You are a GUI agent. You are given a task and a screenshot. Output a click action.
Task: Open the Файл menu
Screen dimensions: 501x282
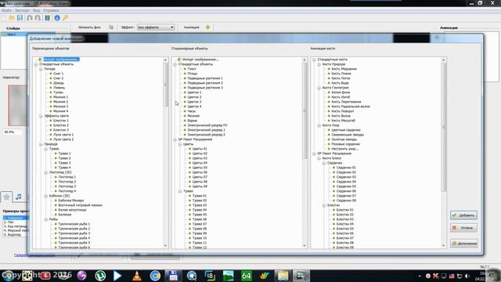pyautogui.click(x=6, y=10)
